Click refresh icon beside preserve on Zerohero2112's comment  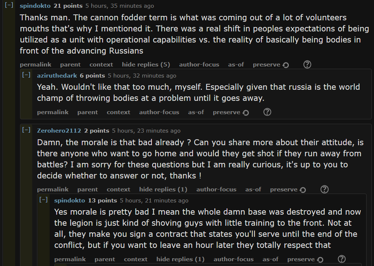click(x=303, y=190)
